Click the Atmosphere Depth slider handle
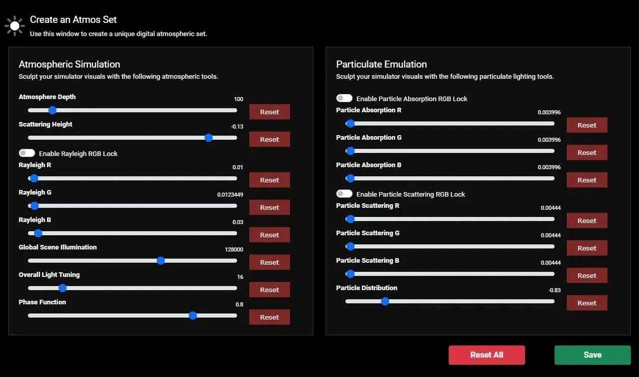 click(x=52, y=110)
